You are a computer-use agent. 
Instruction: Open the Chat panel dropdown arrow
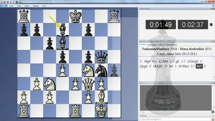pyautogui.click(x=211, y=83)
